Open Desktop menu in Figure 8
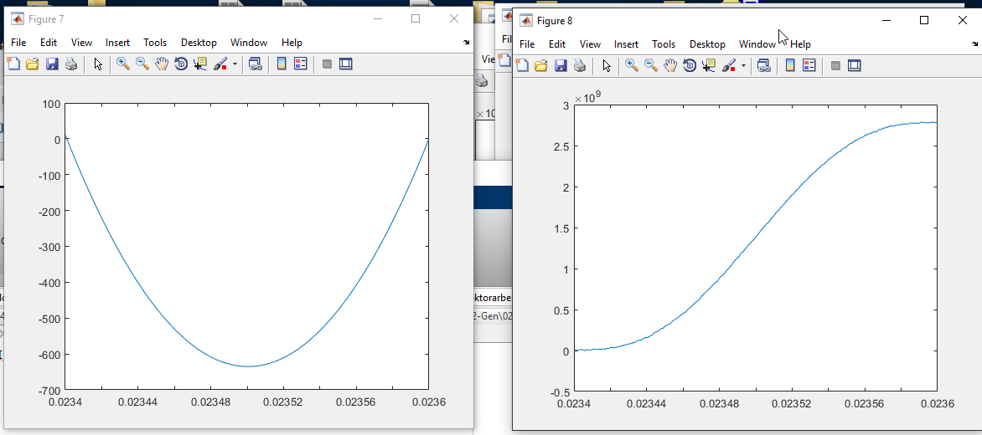 707,44
